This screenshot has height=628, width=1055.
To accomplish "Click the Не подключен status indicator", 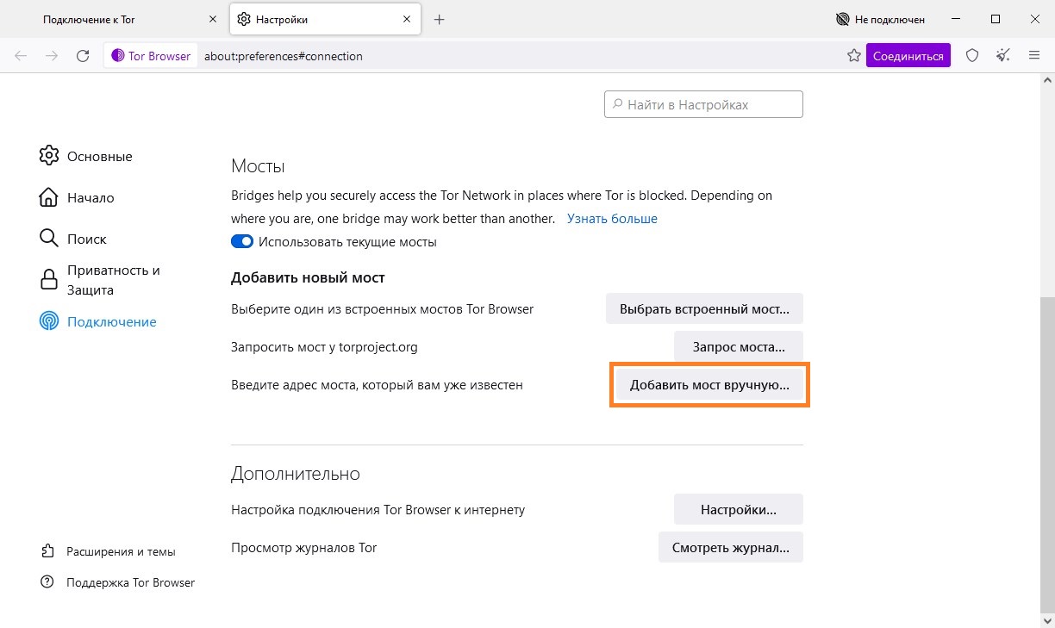I will click(880, 19).
